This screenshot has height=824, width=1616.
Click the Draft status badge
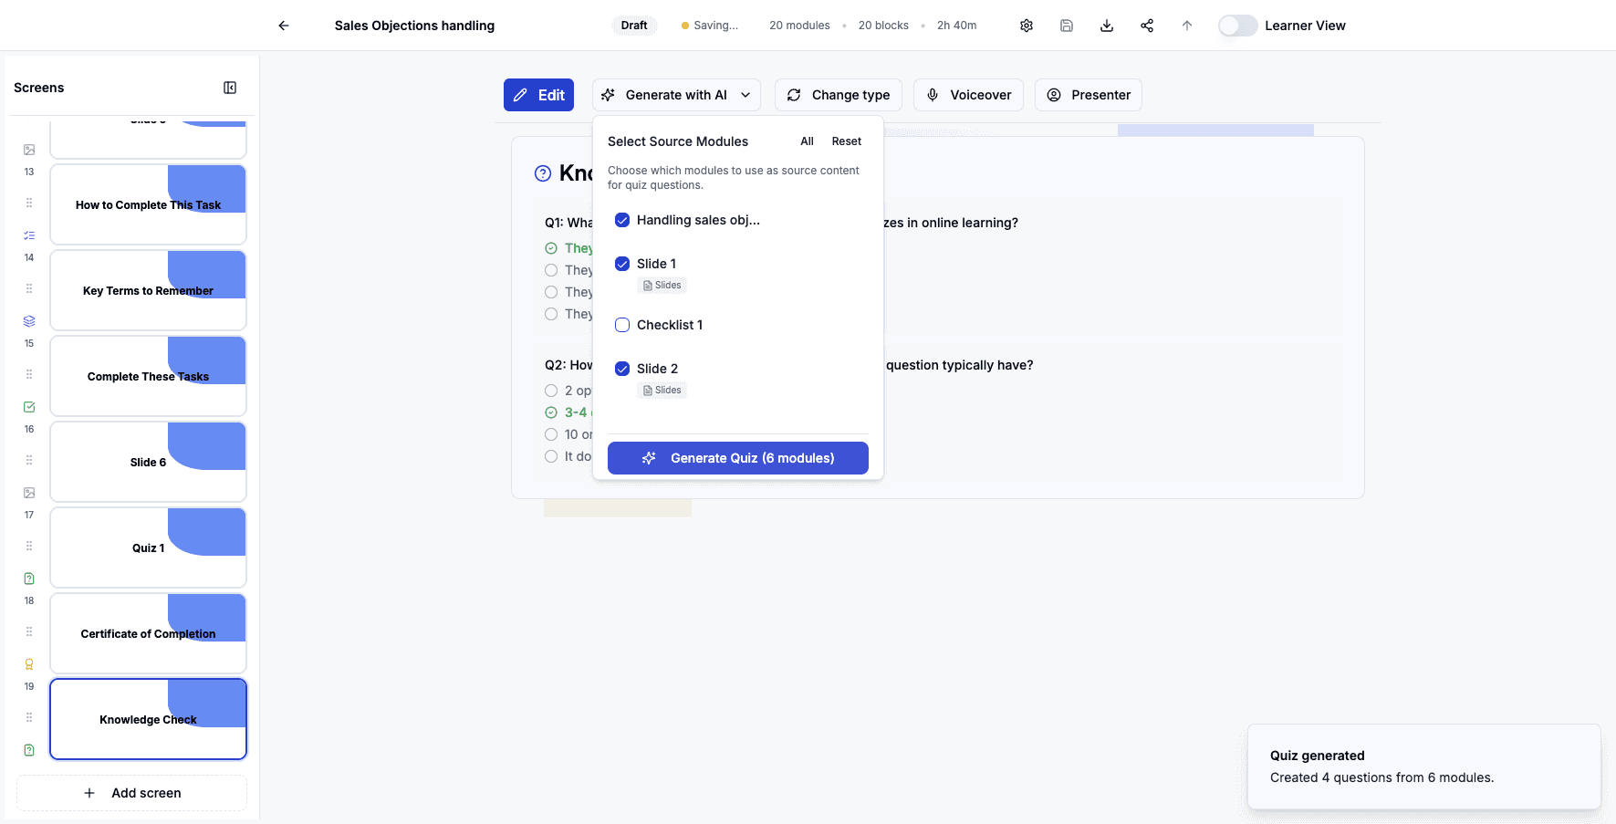click(x=634, y=26)
